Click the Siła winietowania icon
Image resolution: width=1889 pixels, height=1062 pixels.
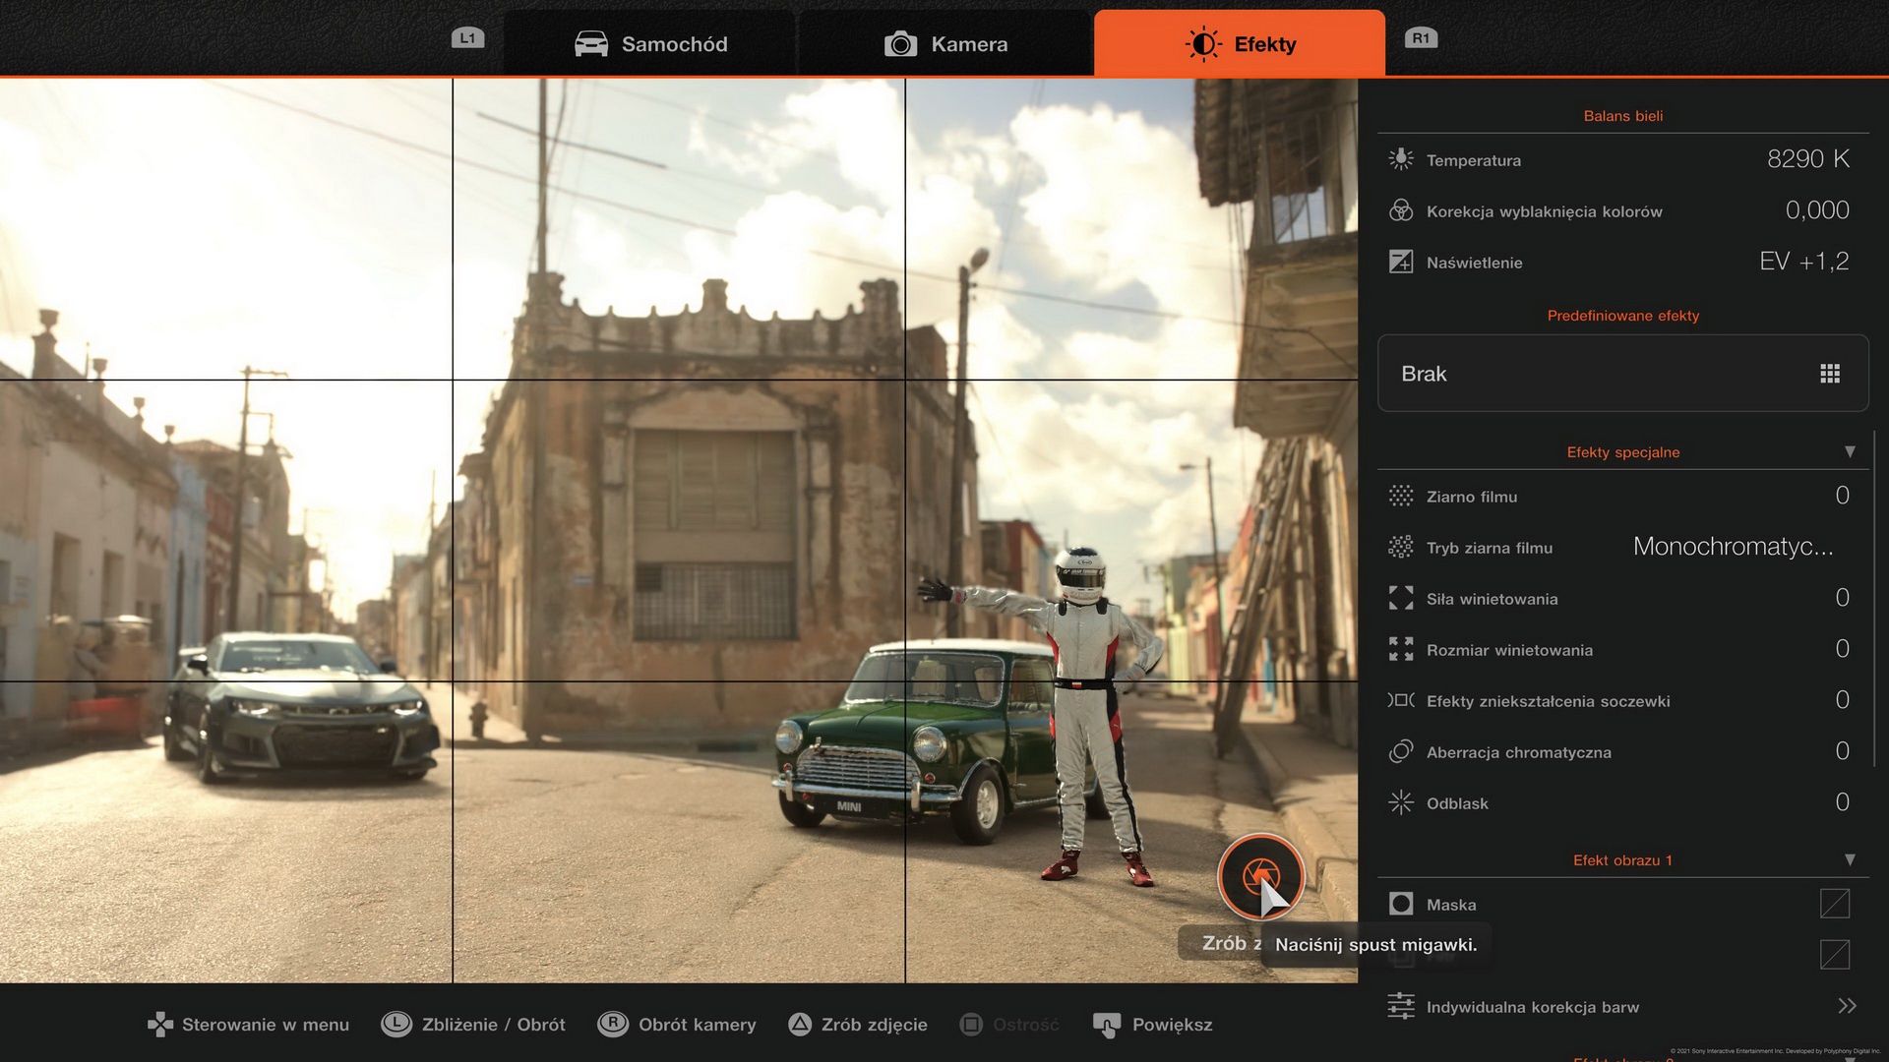pyautogui.click(x=1401, y=598)
